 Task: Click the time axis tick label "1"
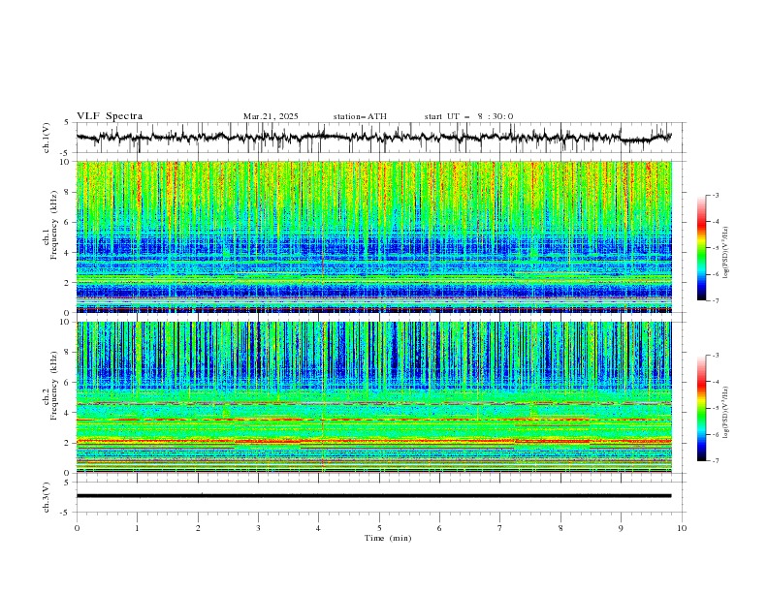click(x=137, y=528)
